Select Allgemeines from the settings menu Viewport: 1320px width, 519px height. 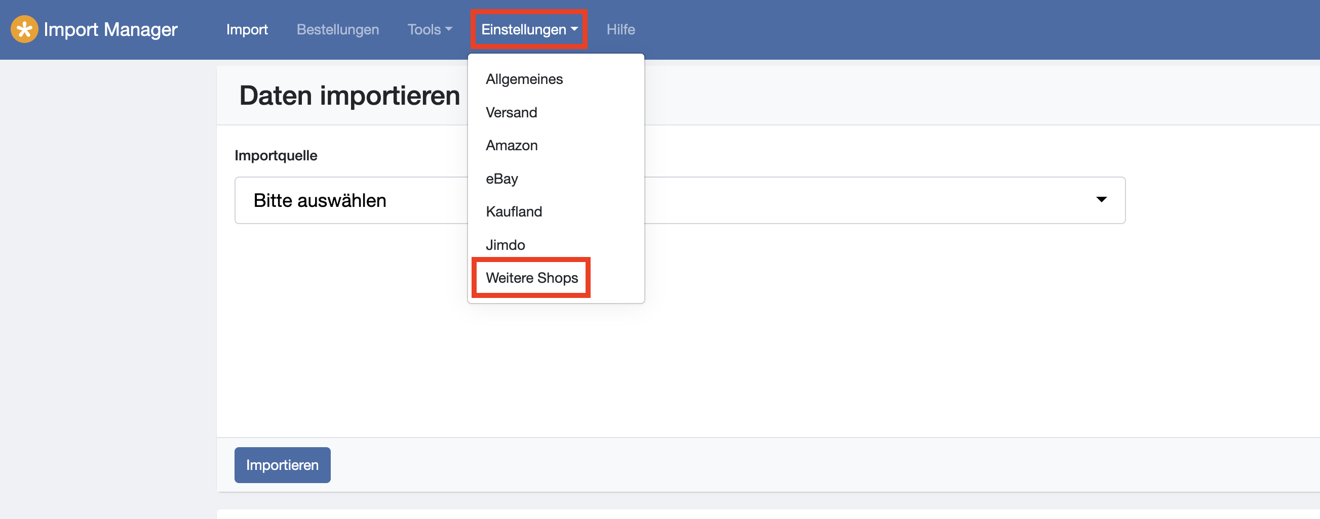coord(524,79)
